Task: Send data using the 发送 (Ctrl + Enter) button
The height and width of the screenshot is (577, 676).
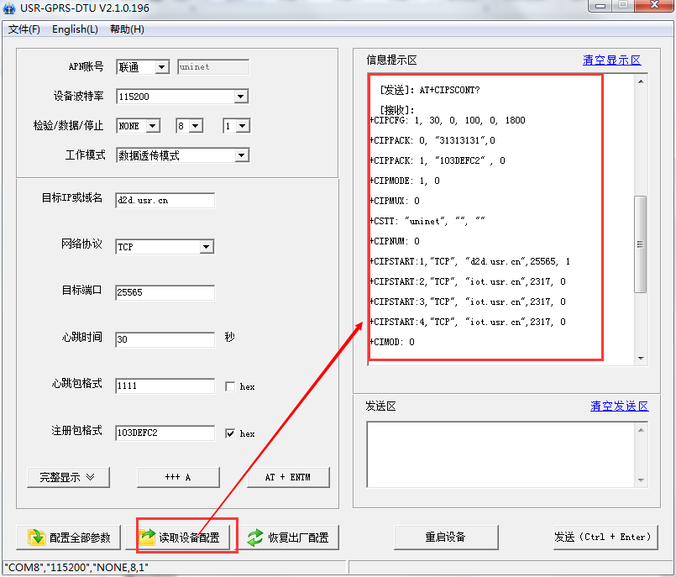Action: pyautogui.click(x=605, y=537)
